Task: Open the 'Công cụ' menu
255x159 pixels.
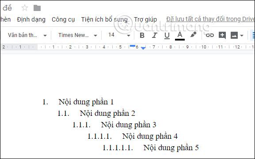Action: coord(63,20)
